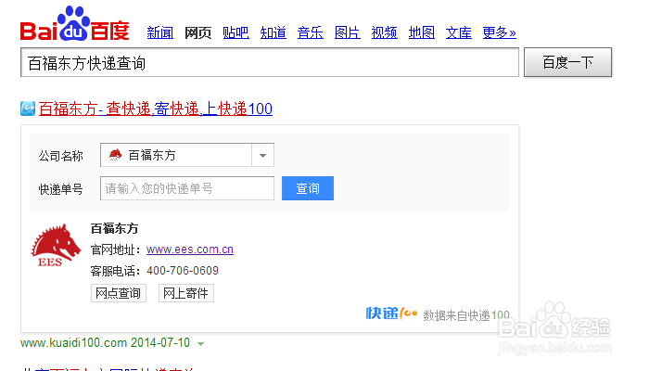
Task: Click the 快递100 logo
Action: tap(391, 313)
